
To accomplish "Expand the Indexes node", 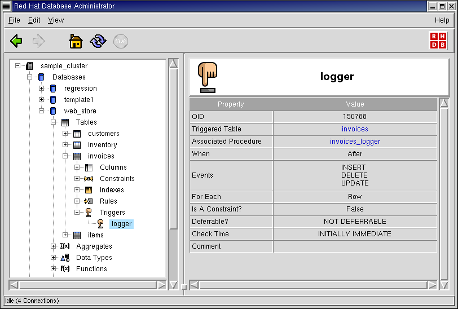I will coord(77,190).
